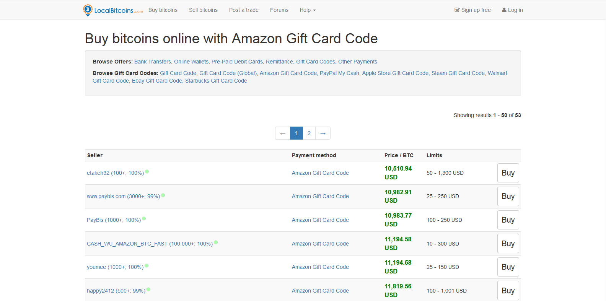
Task: Click Amazon Gift Card Code in etakeh32 row
Action: click(x=320, y=173)
